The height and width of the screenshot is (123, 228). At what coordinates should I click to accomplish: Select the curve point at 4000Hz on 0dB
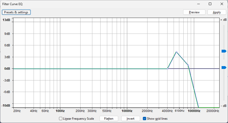point(167,69)
